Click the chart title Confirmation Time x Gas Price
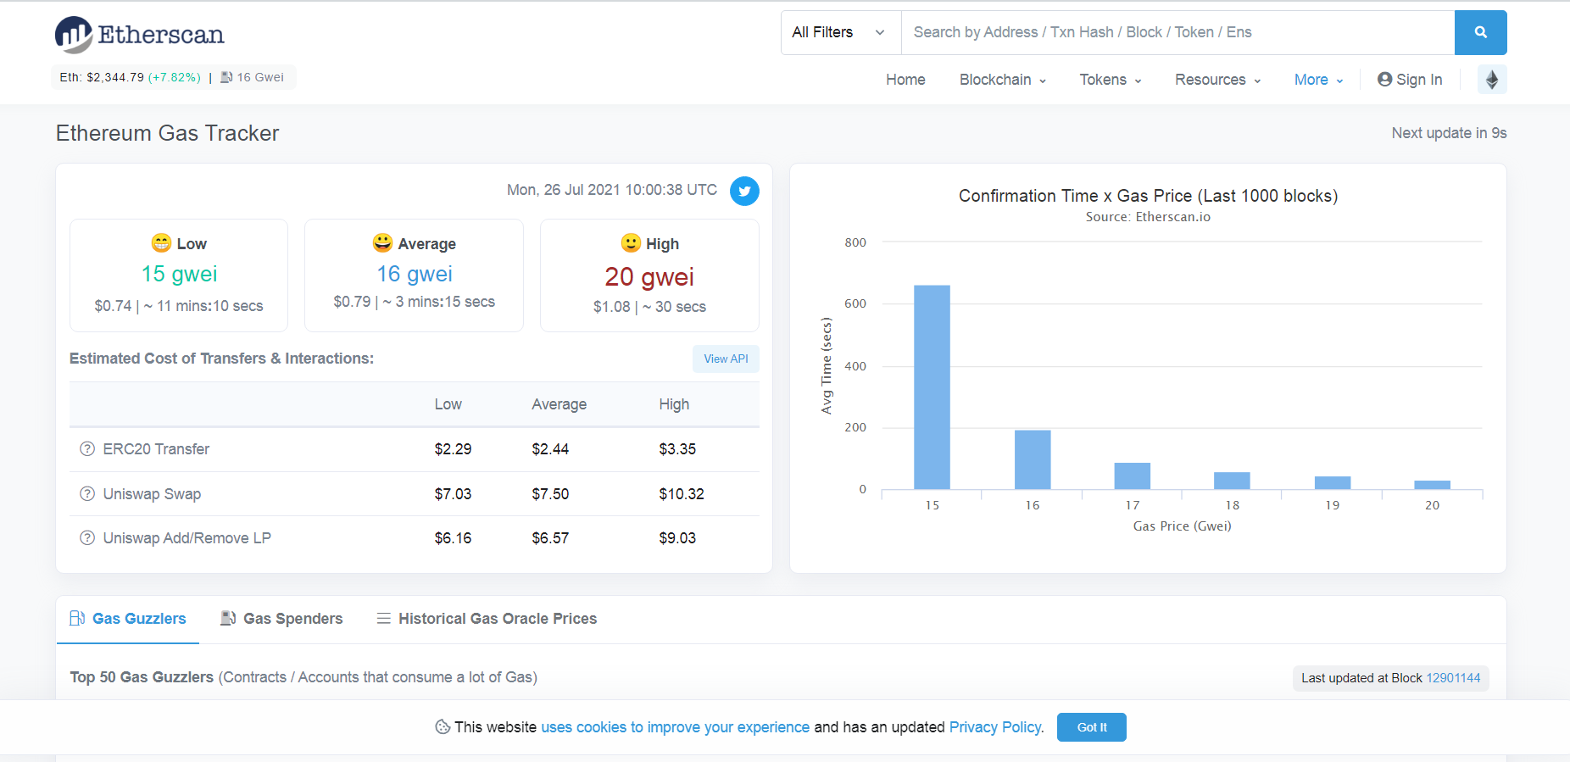Screen dimensions: 1570x762 pos(1148,196)
